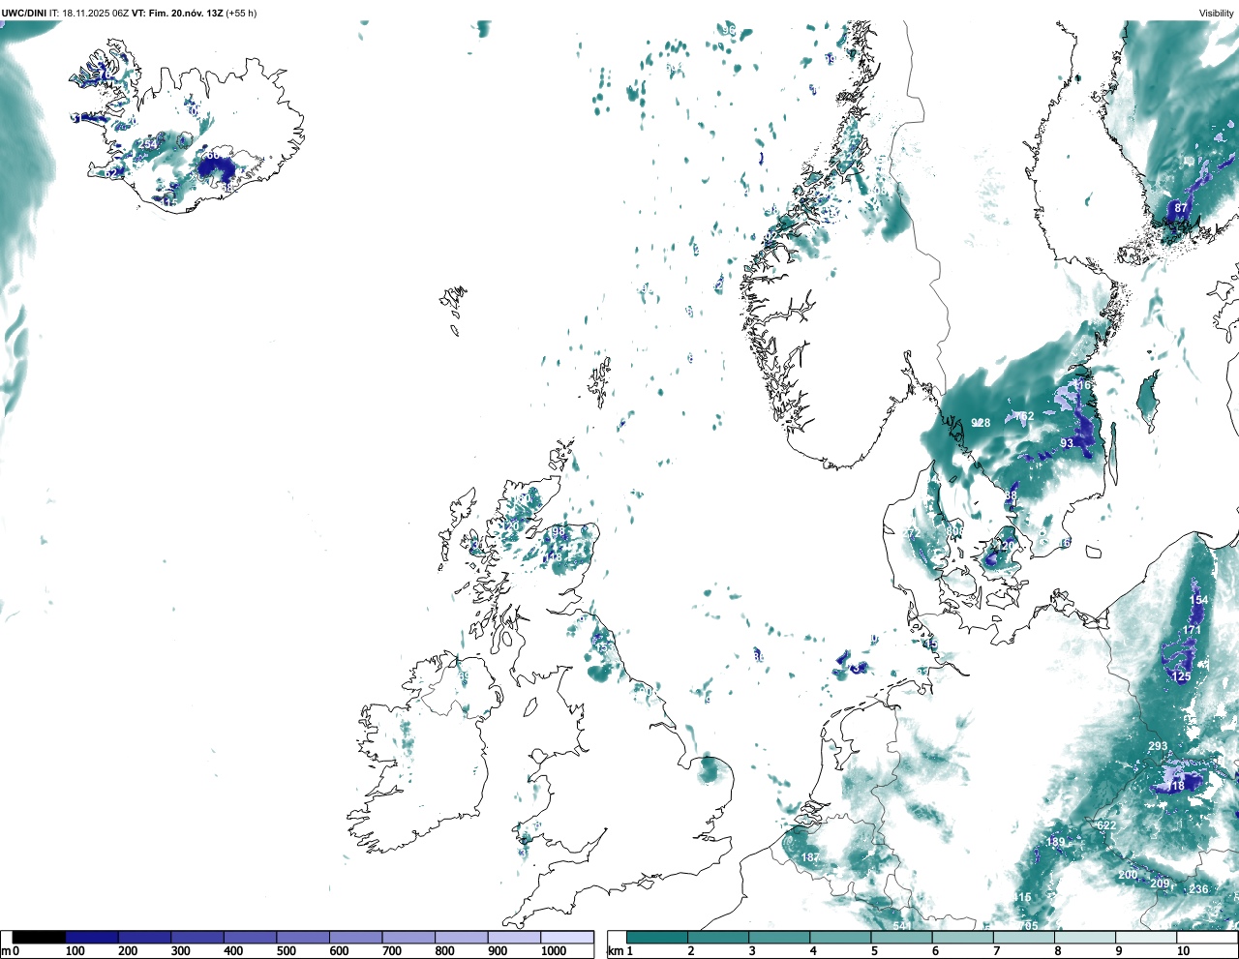The height and width of the screenshot is (959, 1239).
Task: Click the 2–3 km legend swatch
Action: (718, 937)
